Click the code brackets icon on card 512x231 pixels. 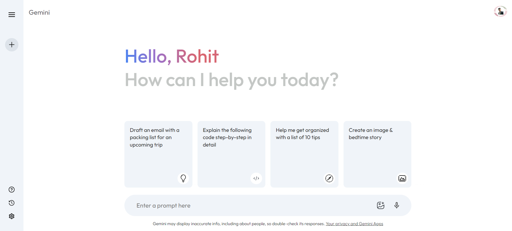[x=256, y=179]
